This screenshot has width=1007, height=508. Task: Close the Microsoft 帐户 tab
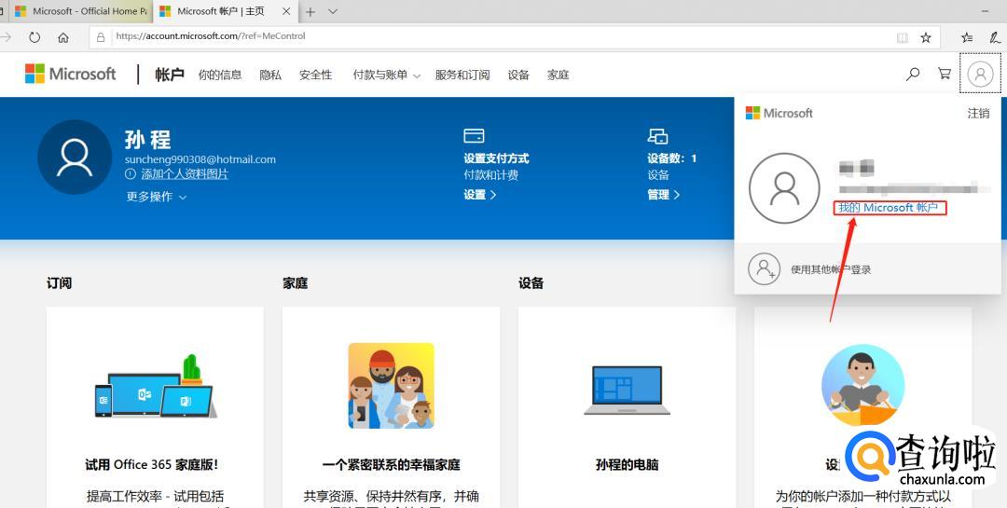286,11
